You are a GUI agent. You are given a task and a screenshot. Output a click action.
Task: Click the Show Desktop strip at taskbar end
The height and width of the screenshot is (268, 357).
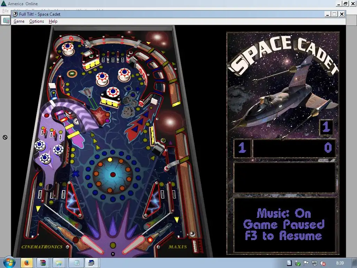coord(355,263)
